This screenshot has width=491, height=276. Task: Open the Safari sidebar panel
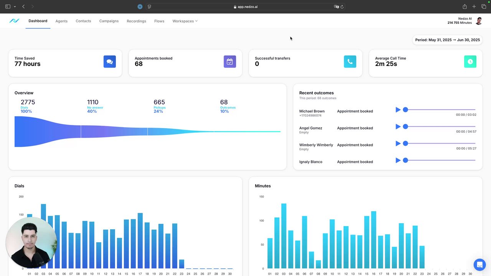pyautogui.click(x=8, y=7)
